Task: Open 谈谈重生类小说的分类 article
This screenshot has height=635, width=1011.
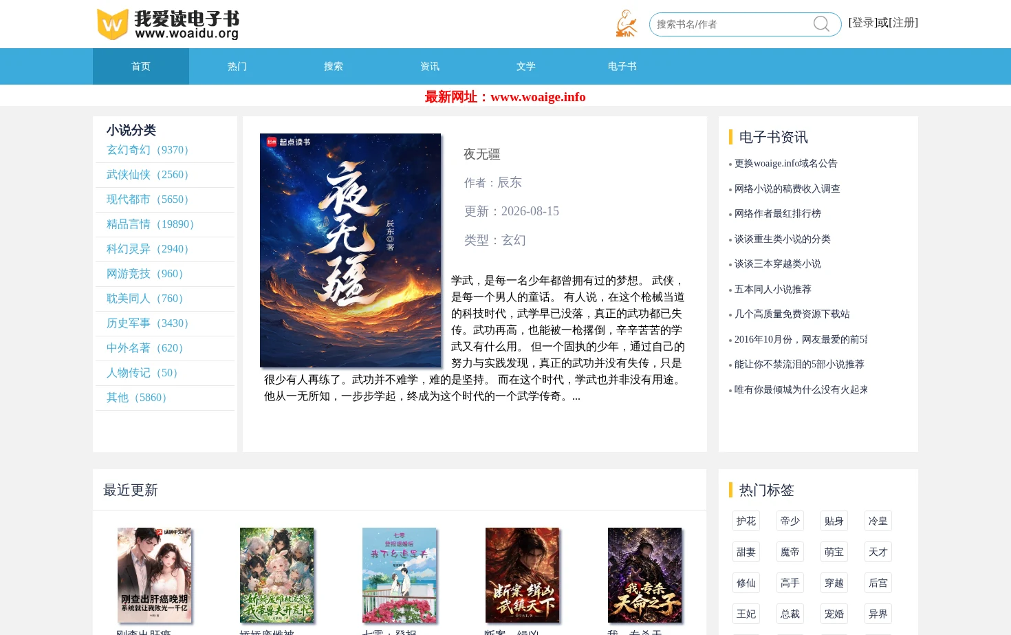Action: click(x=782, y=239)
